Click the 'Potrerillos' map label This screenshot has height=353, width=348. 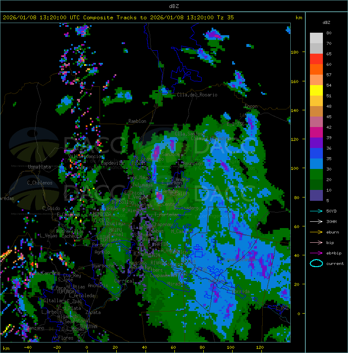[70, 231]
